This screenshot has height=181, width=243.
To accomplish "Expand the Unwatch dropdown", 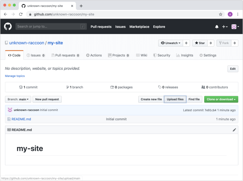I will tap(170, 43).
